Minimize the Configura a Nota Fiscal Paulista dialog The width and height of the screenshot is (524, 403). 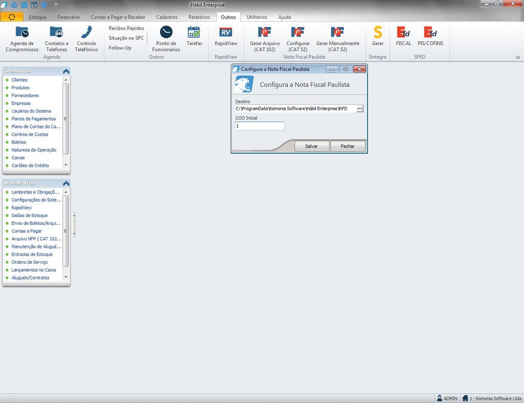[x=332, y=69]
